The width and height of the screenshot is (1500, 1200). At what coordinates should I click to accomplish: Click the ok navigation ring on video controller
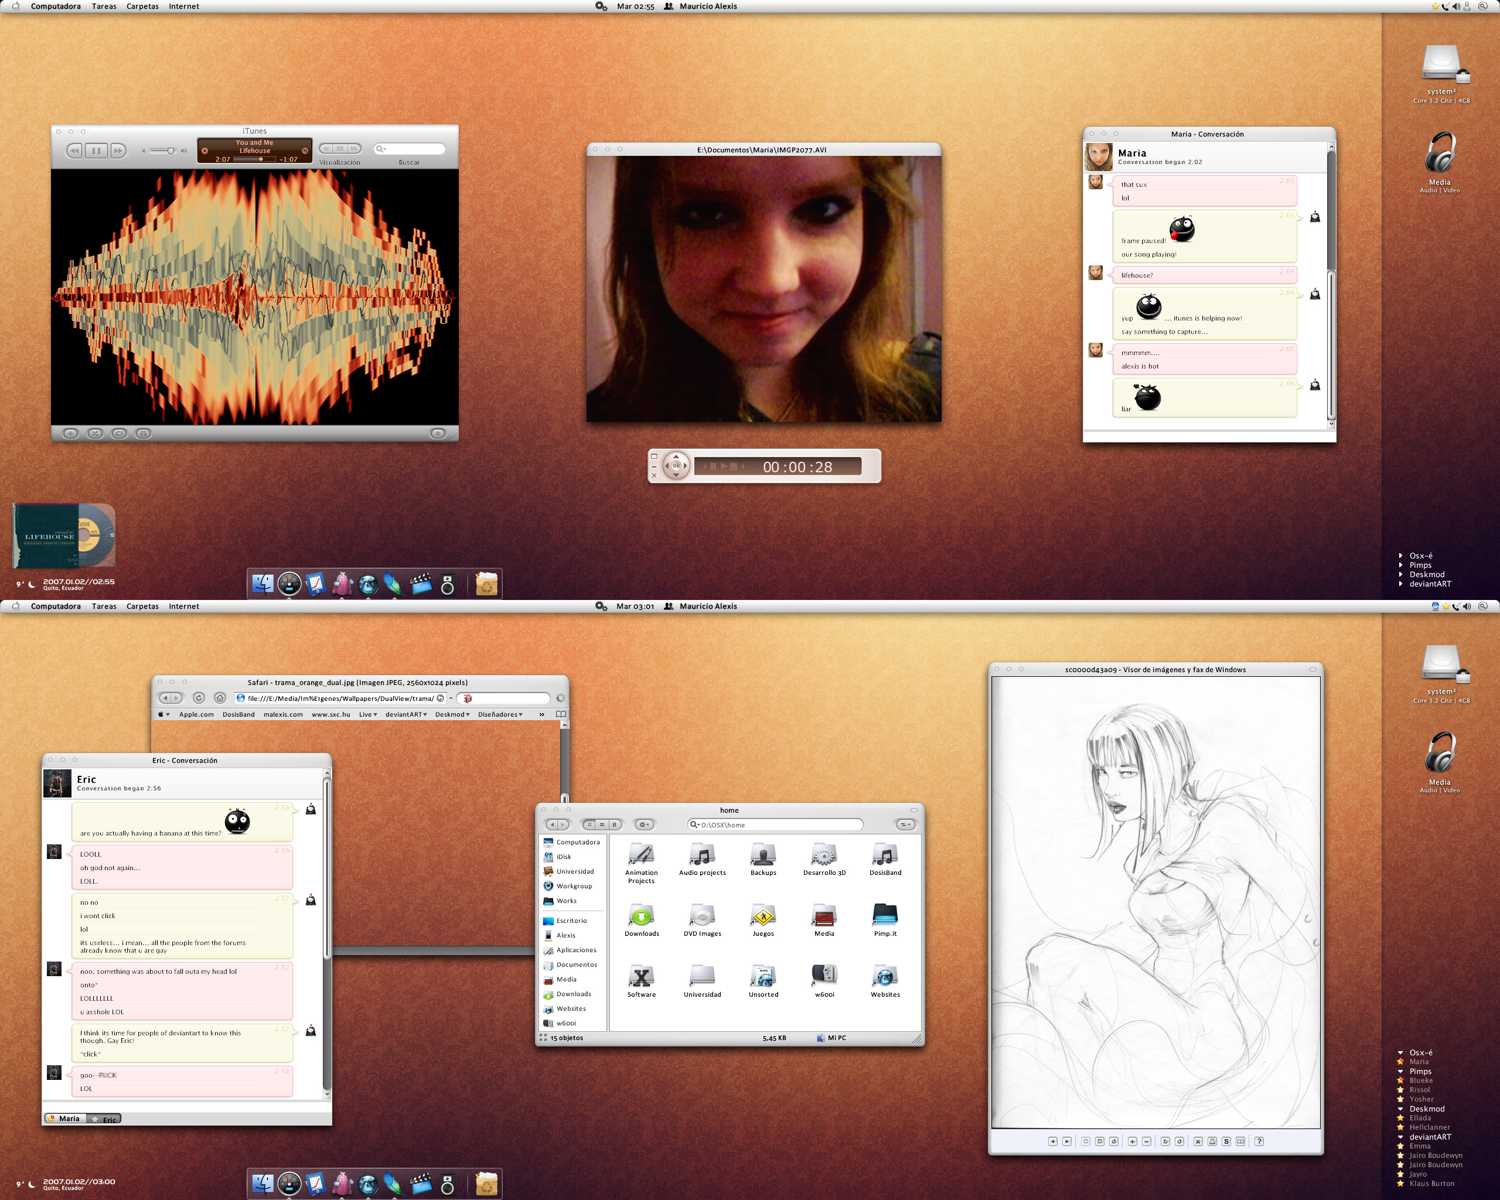(x=676, y=465)
